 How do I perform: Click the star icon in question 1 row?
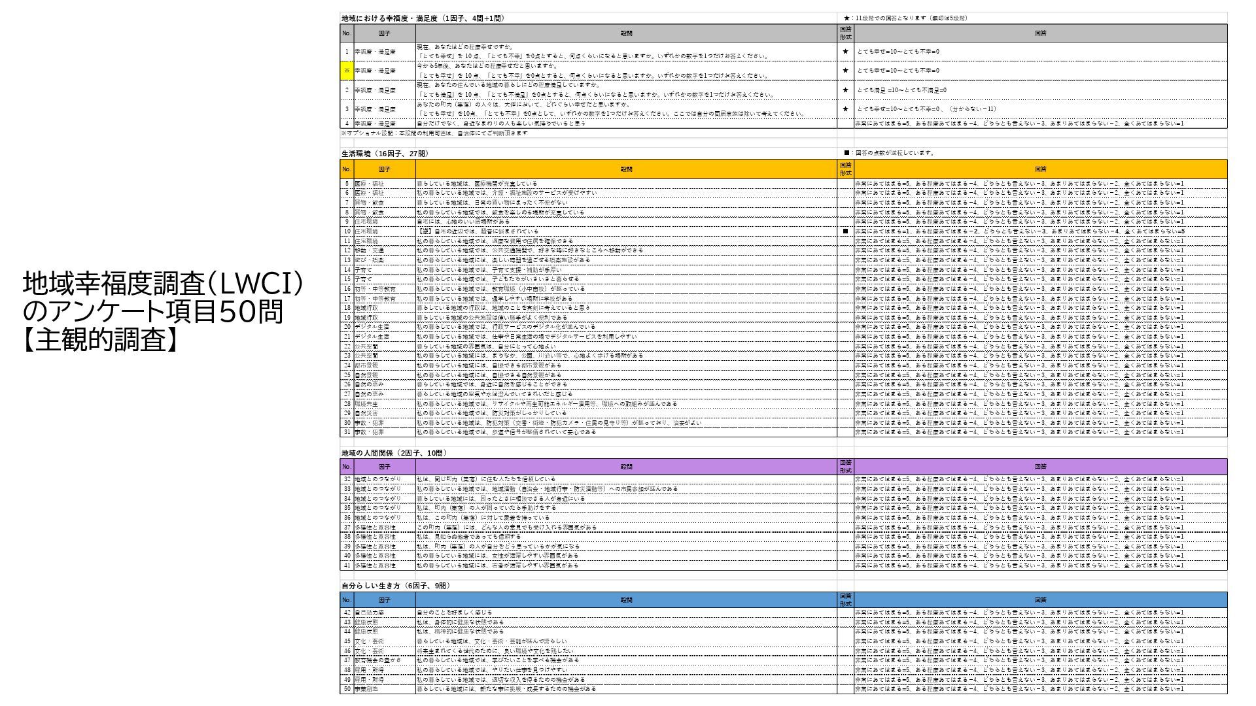pyautogui.click(x=845, y=51)
